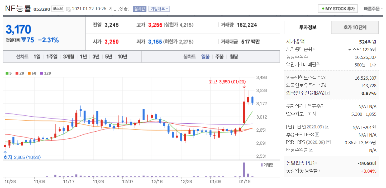Click help icon beside PBR BPS(2020.09)
The height and width of the screenshot is (188, 386).
point(328,142)
